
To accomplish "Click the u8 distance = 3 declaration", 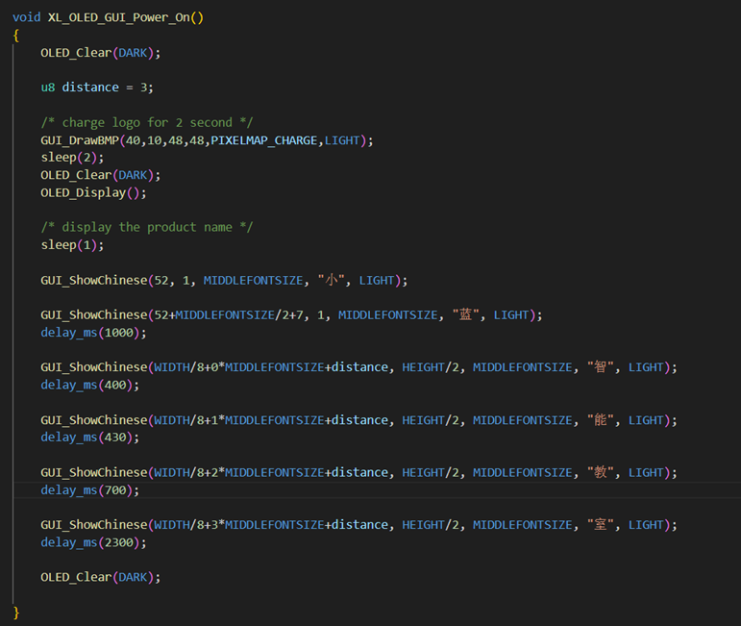I will 97,88.
